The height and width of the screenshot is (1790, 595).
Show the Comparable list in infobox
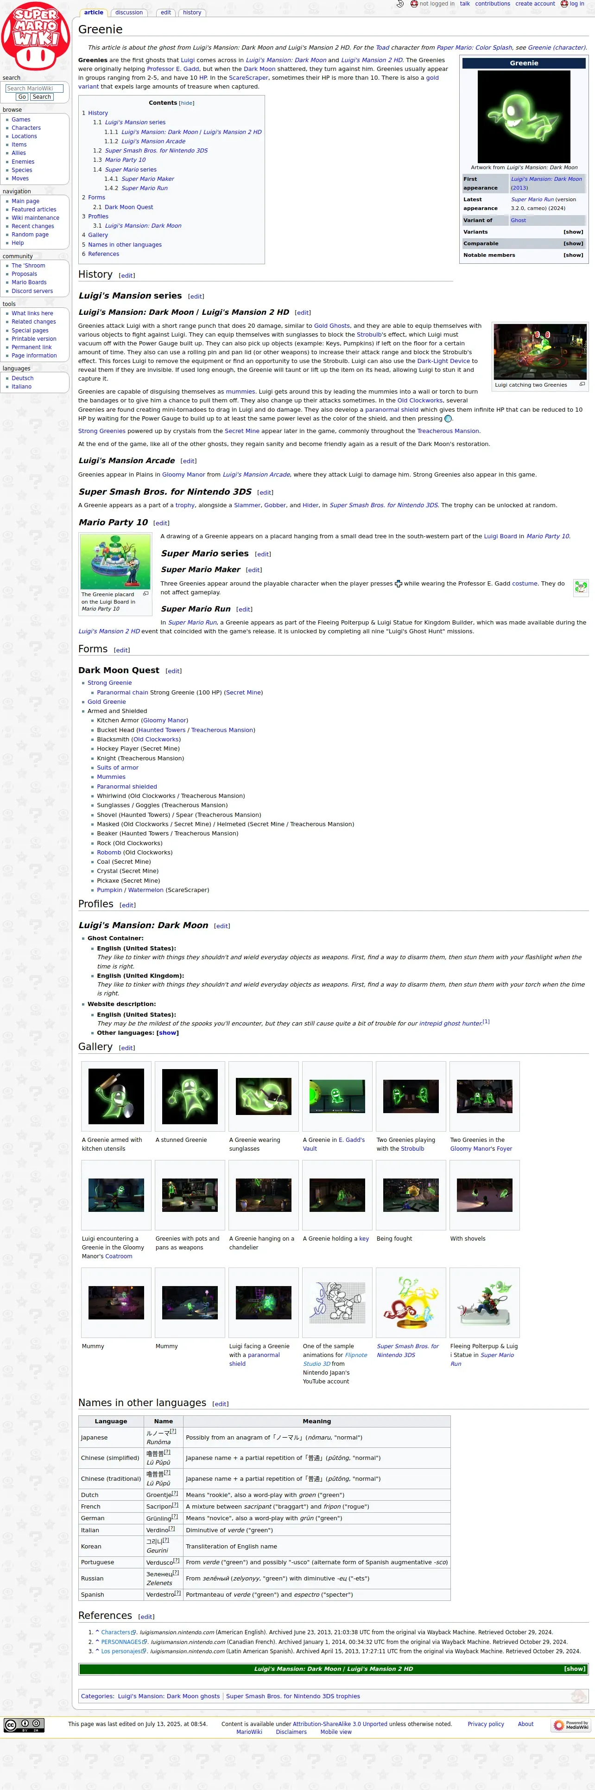(x=573, y=243)
